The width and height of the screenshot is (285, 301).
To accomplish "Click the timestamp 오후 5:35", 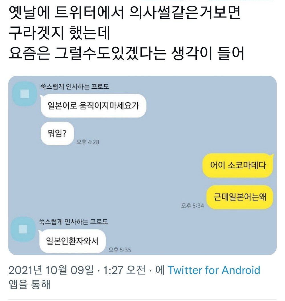I will pos(120,250).
